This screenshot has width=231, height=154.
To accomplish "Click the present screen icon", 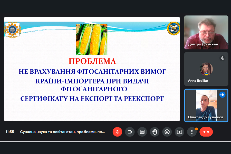I will (179, 132).
